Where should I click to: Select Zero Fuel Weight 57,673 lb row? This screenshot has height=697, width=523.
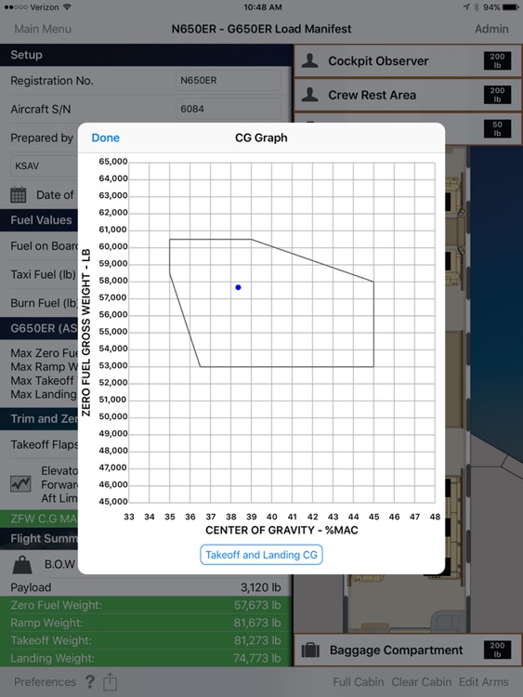click(x=146, y=605)
